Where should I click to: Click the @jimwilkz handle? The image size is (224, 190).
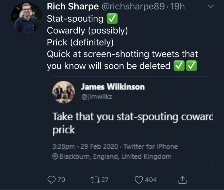tap(93, 96)
